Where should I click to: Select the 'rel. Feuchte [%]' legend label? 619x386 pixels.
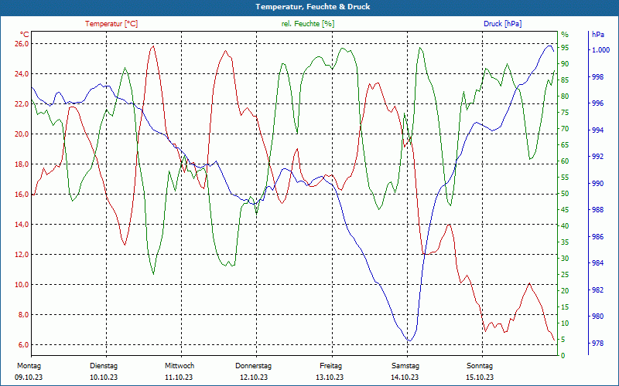tap(308, 24)
